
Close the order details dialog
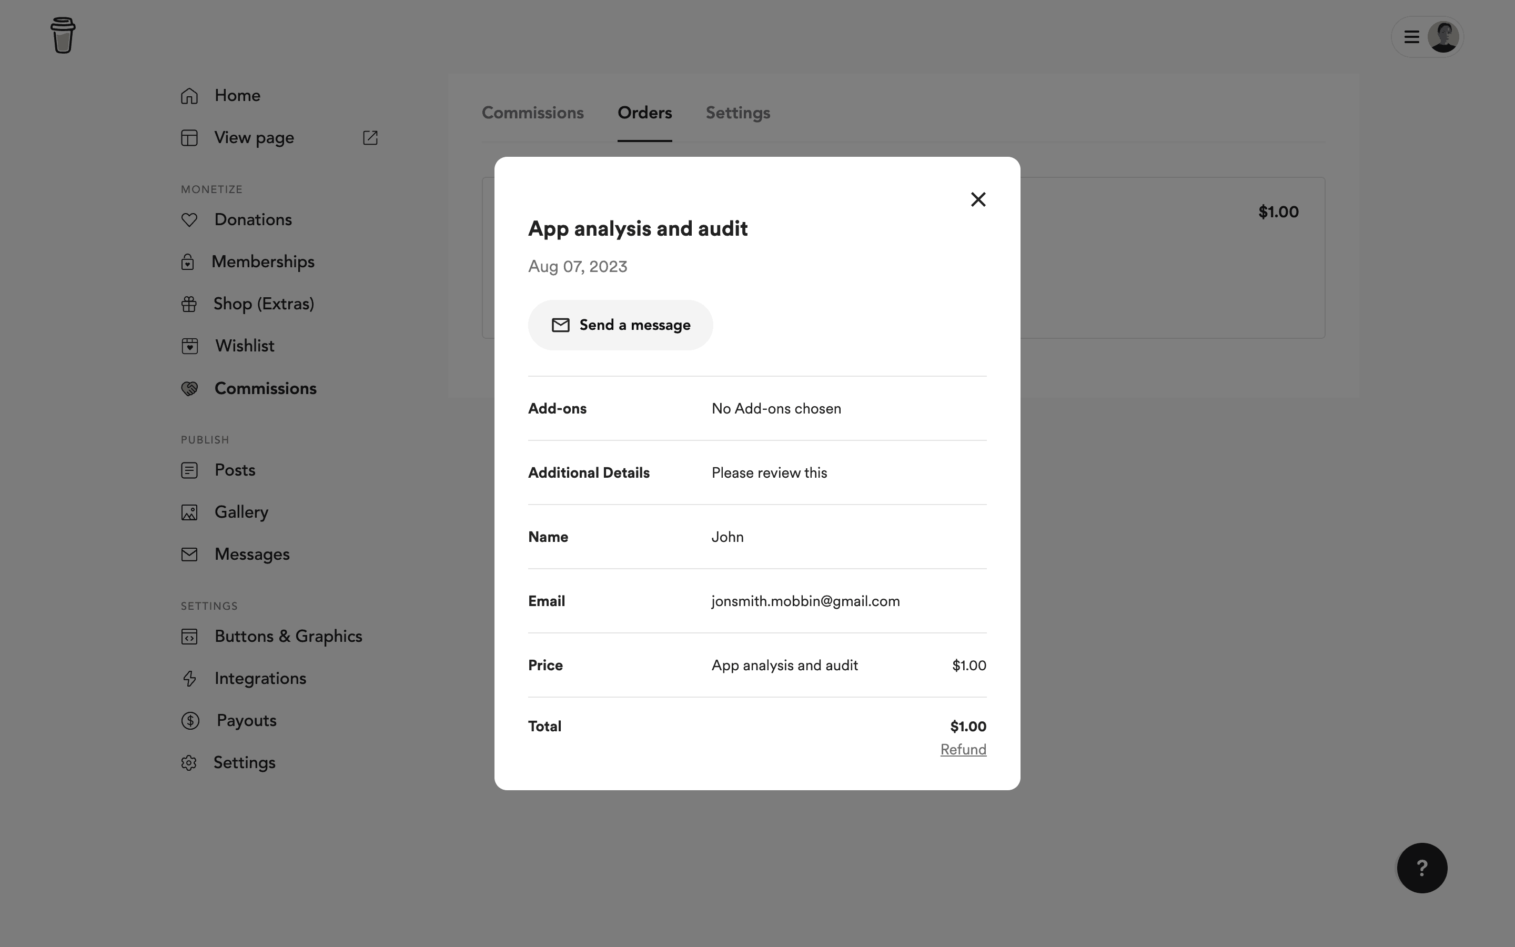pyautogui.click(x=978, y=199)
